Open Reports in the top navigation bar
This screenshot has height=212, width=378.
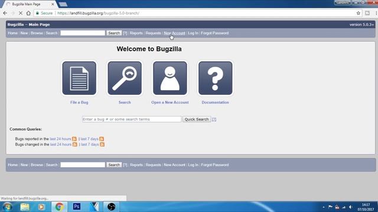pyautogui.click(x=136, y=33)
